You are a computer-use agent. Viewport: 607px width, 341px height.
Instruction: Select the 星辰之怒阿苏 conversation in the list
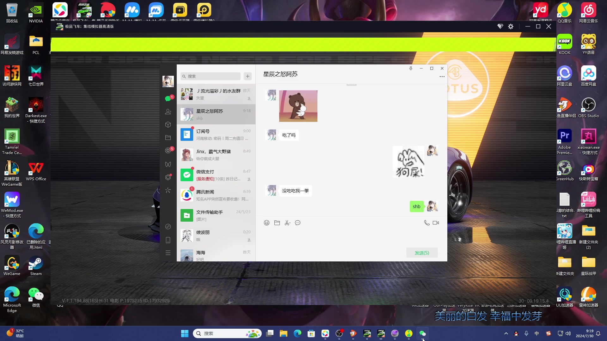click(216, 114)
